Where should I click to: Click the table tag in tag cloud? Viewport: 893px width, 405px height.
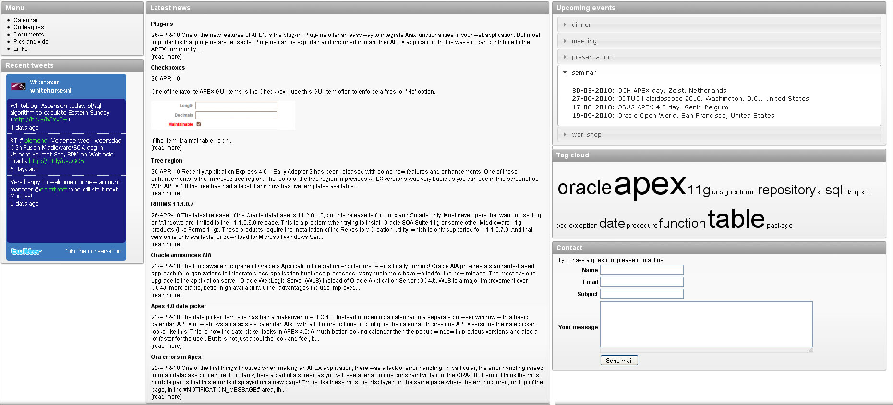[x=736, y=219]
